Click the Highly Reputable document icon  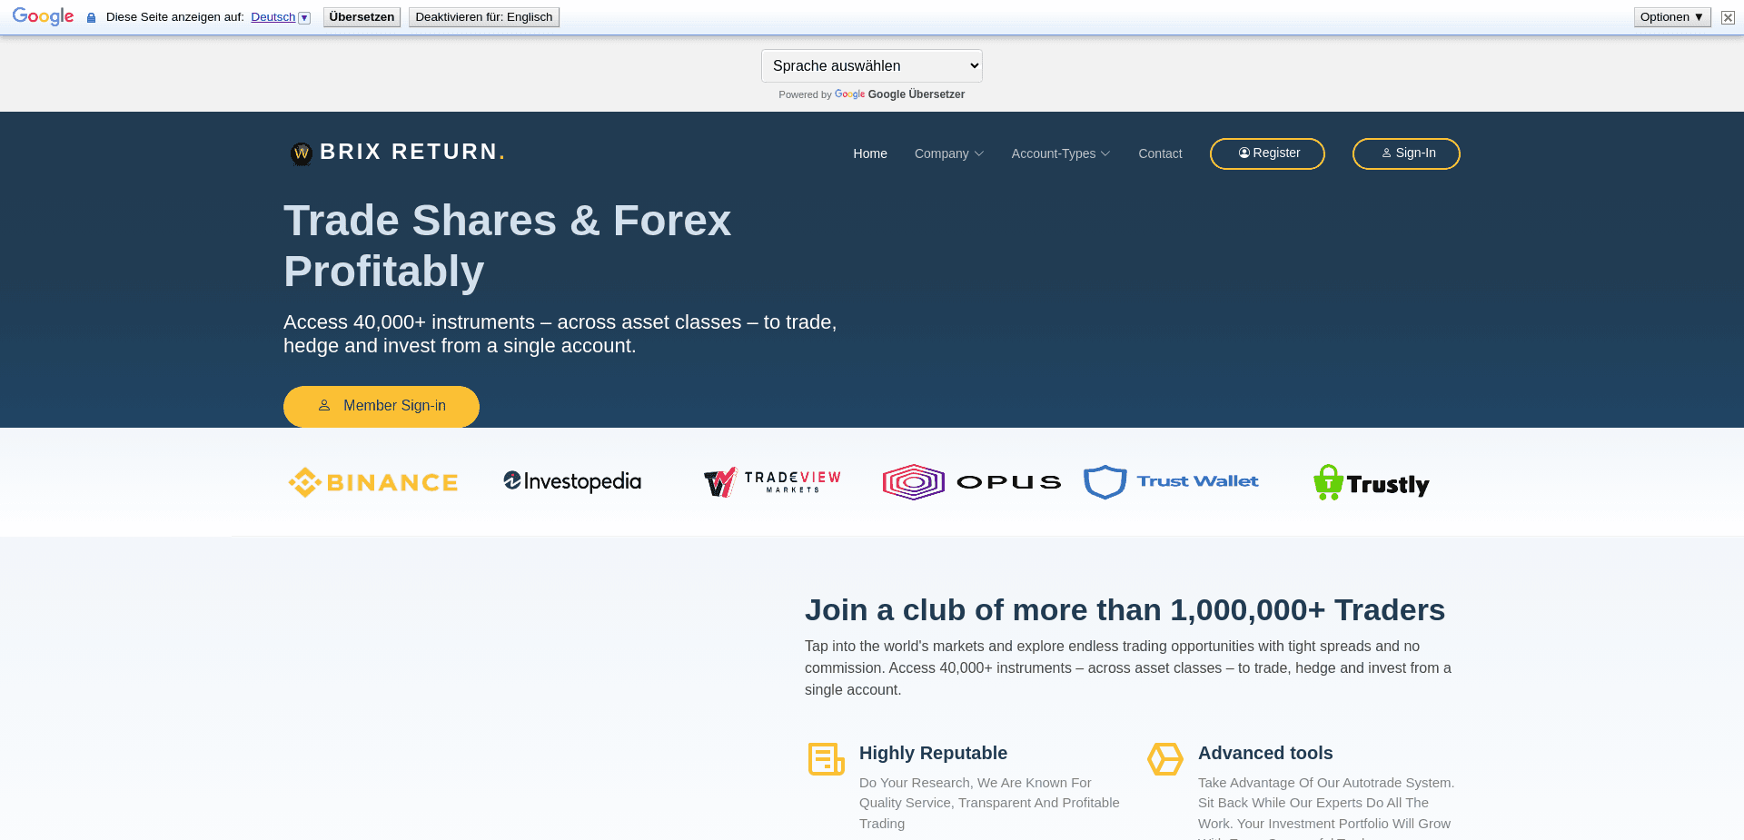click(825, 758)
